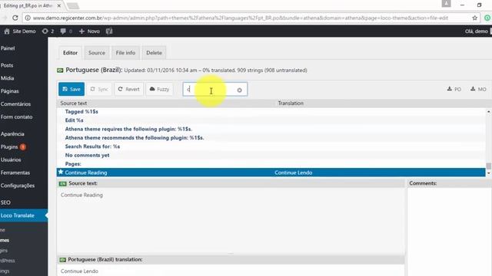The width and height of the screenshot is (492, 276).
Task: Click the browser address bar URL
Action: pos(241,18)
